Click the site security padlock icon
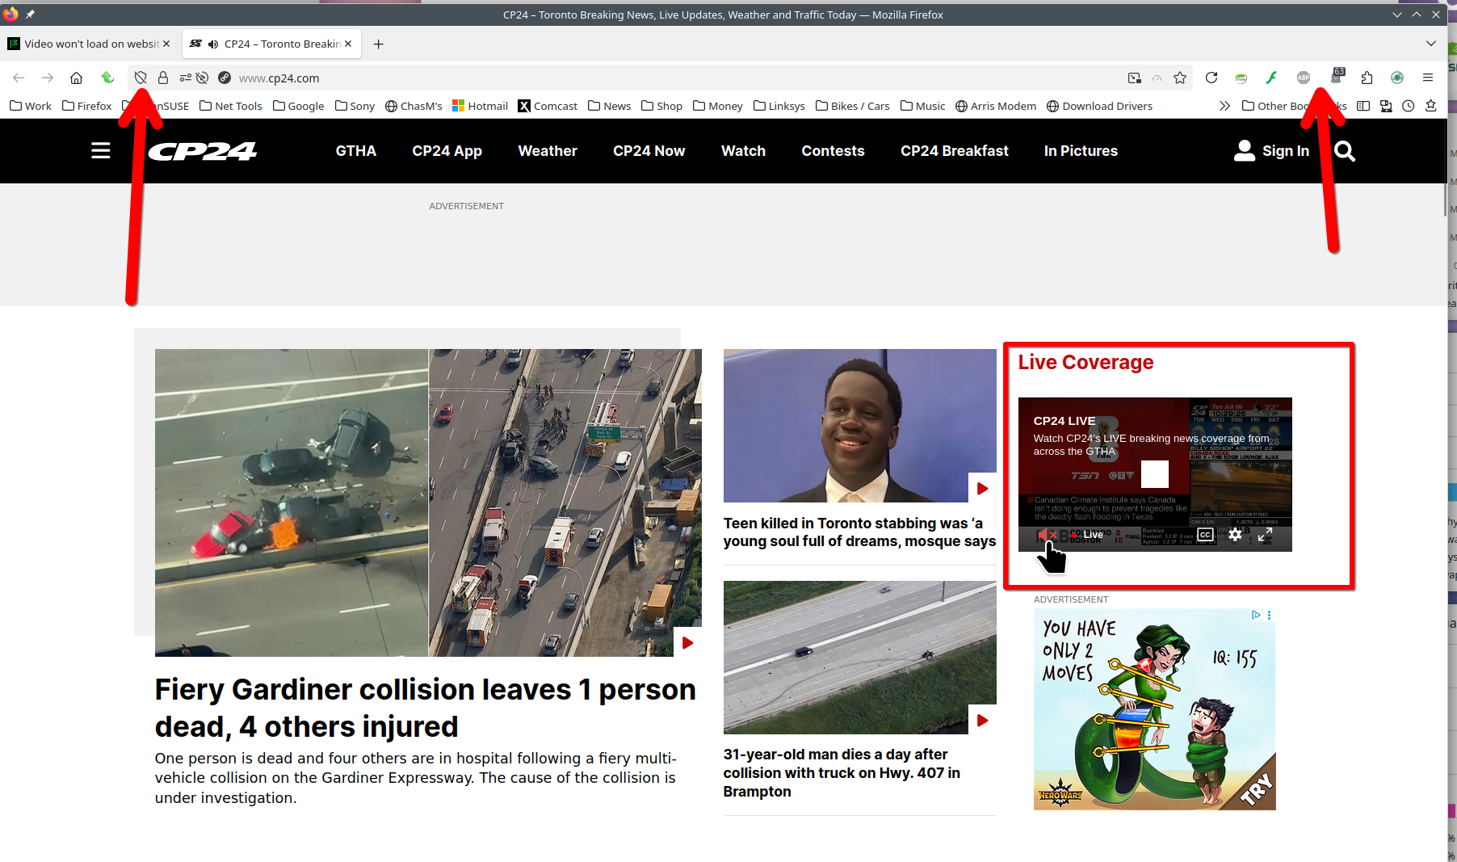The width and height of the screenshot is (1457, 862). [x=163, y=78]
